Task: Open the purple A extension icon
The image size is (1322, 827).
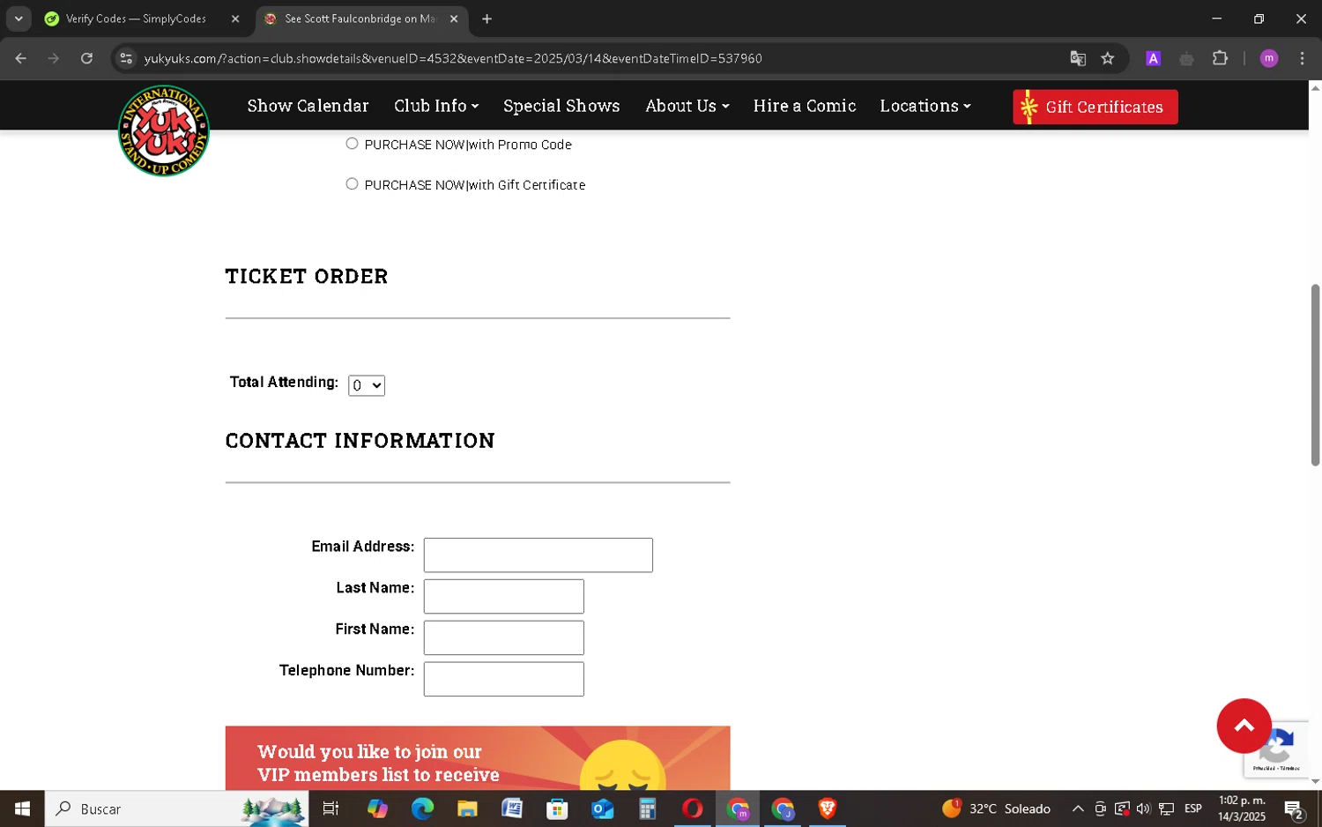Action: click(1153, 58)
